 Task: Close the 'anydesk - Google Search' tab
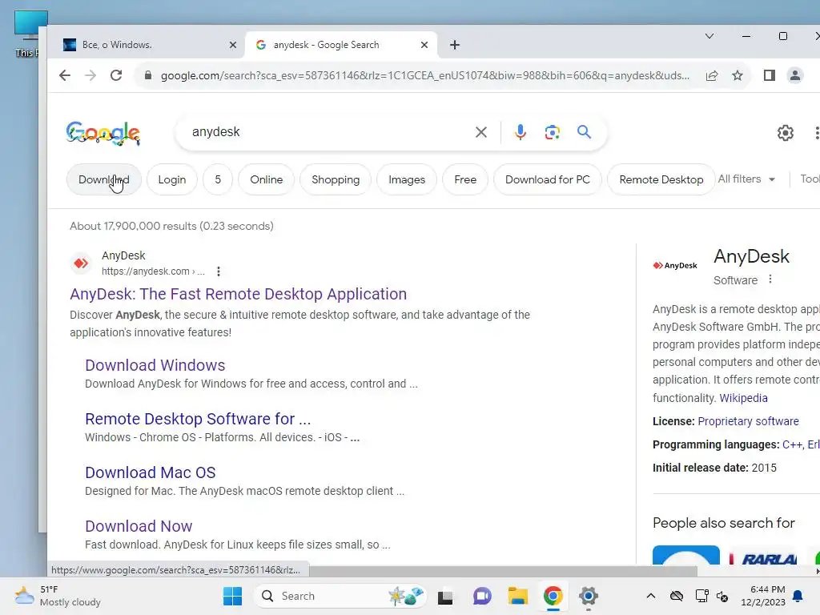click(424, 45)
